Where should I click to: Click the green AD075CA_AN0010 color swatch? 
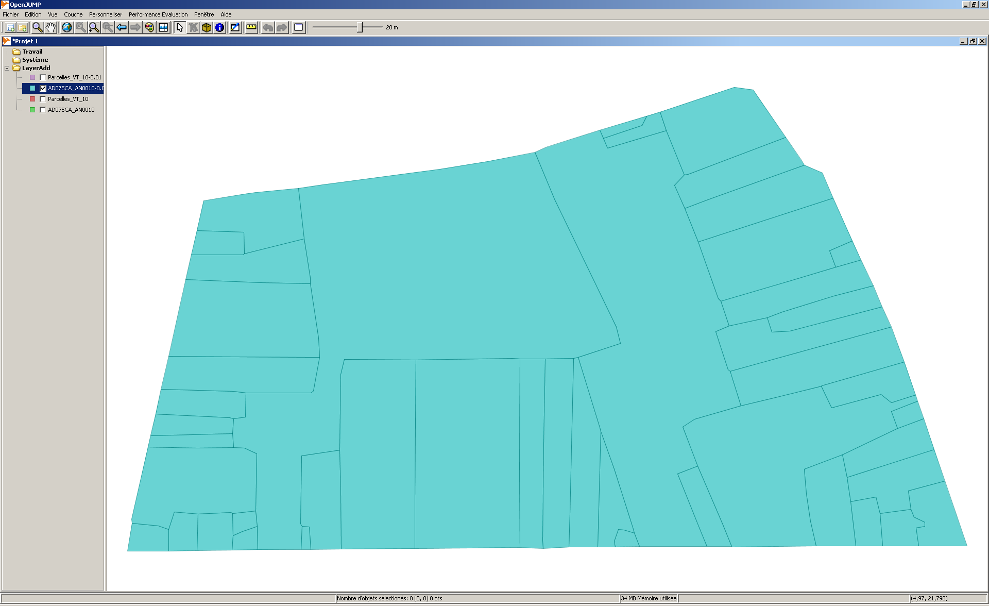32,110
